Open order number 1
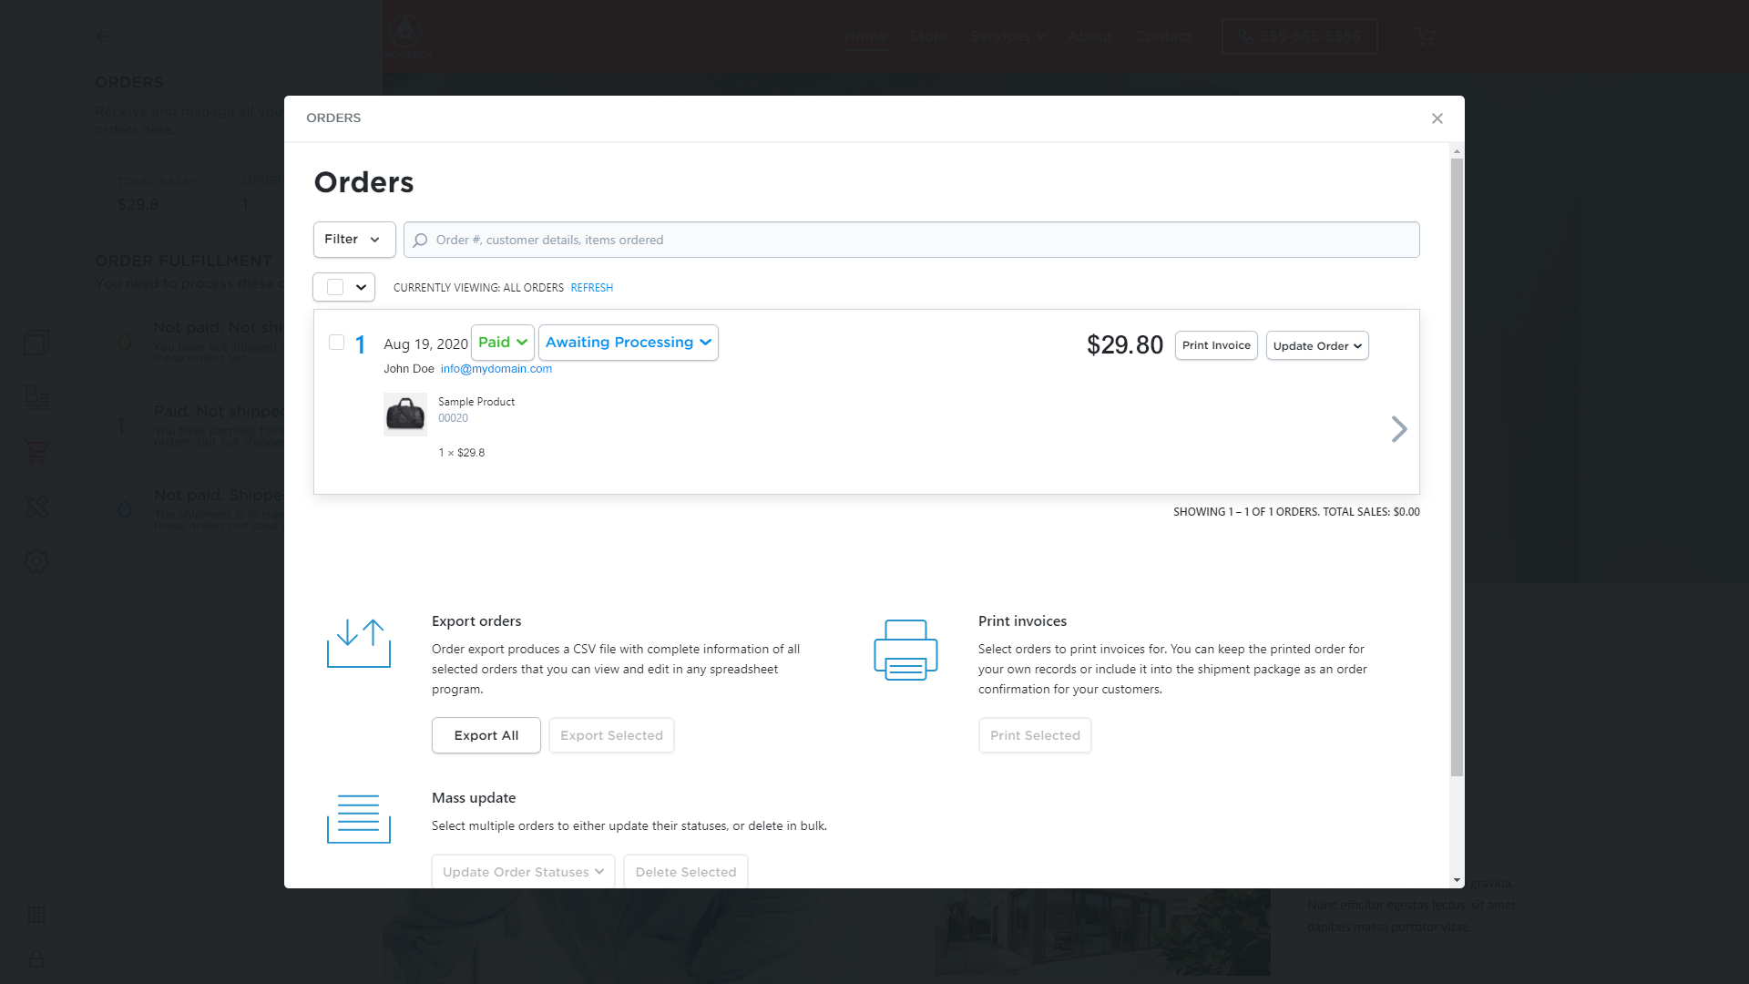This screenshot has width=1749, height=984. 360,344
